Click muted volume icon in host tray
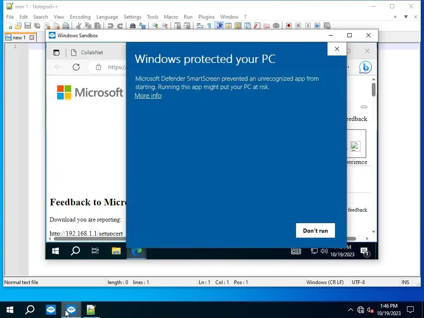Screen dimensions: 424x318 (x=370, y=310)
